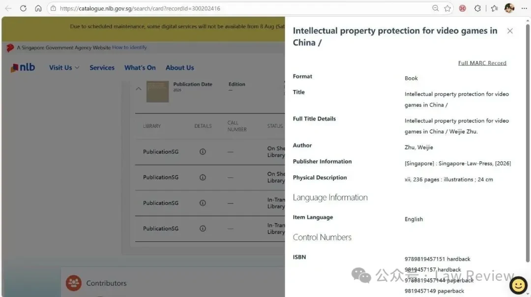
Task: Show details info for fourth PublicationSG row
Action: (203, 228)
